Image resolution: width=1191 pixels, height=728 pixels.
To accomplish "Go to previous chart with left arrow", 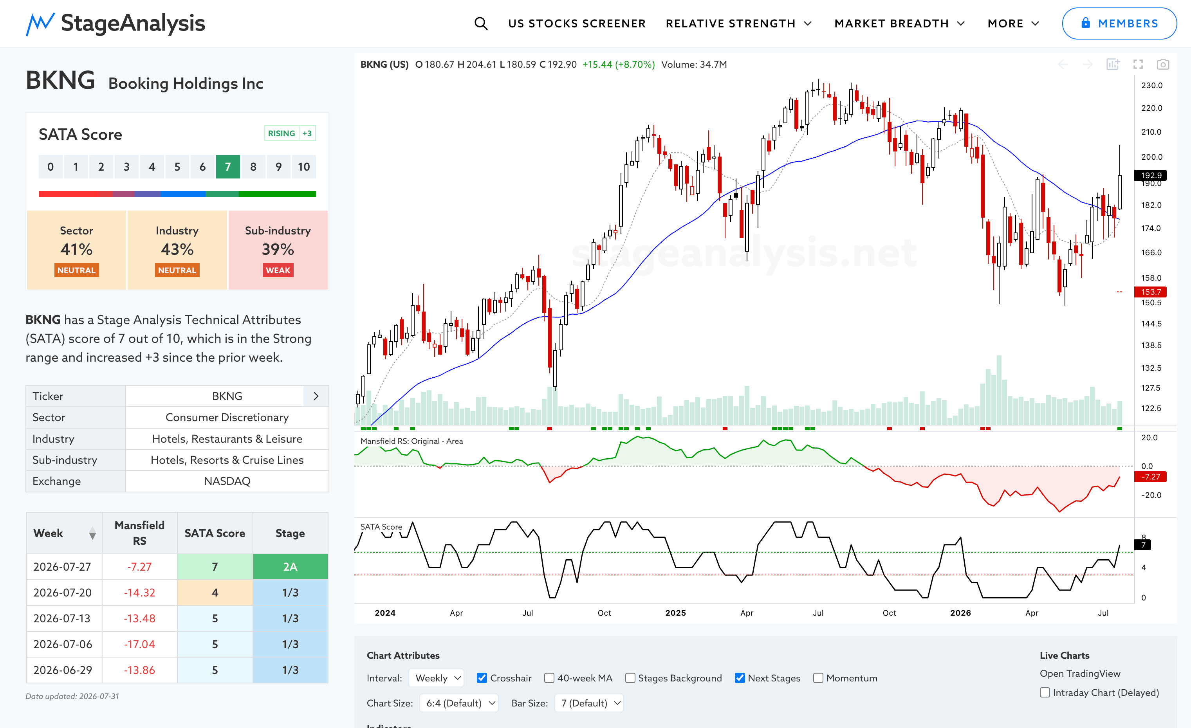I will click(x=1063, y=64).
